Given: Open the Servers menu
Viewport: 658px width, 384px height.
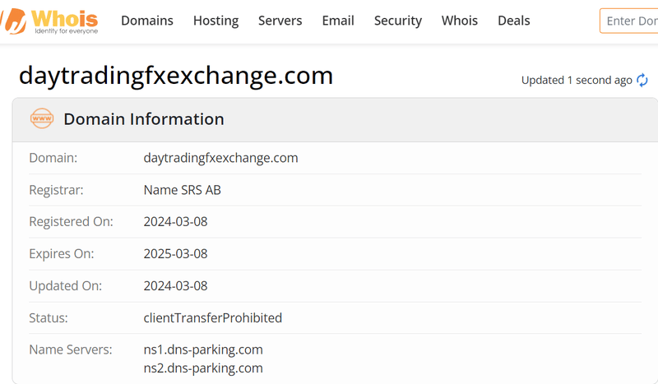Looking at the screenshot, I should point(280,21).
